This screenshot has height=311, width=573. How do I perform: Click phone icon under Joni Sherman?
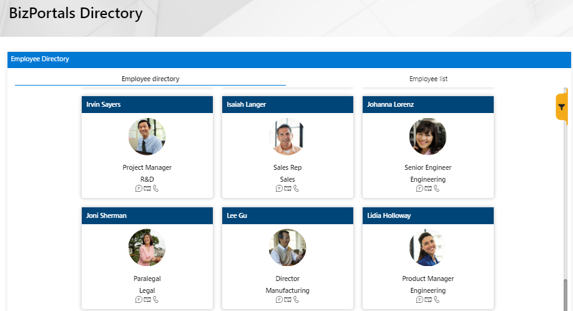click(155, 300)
